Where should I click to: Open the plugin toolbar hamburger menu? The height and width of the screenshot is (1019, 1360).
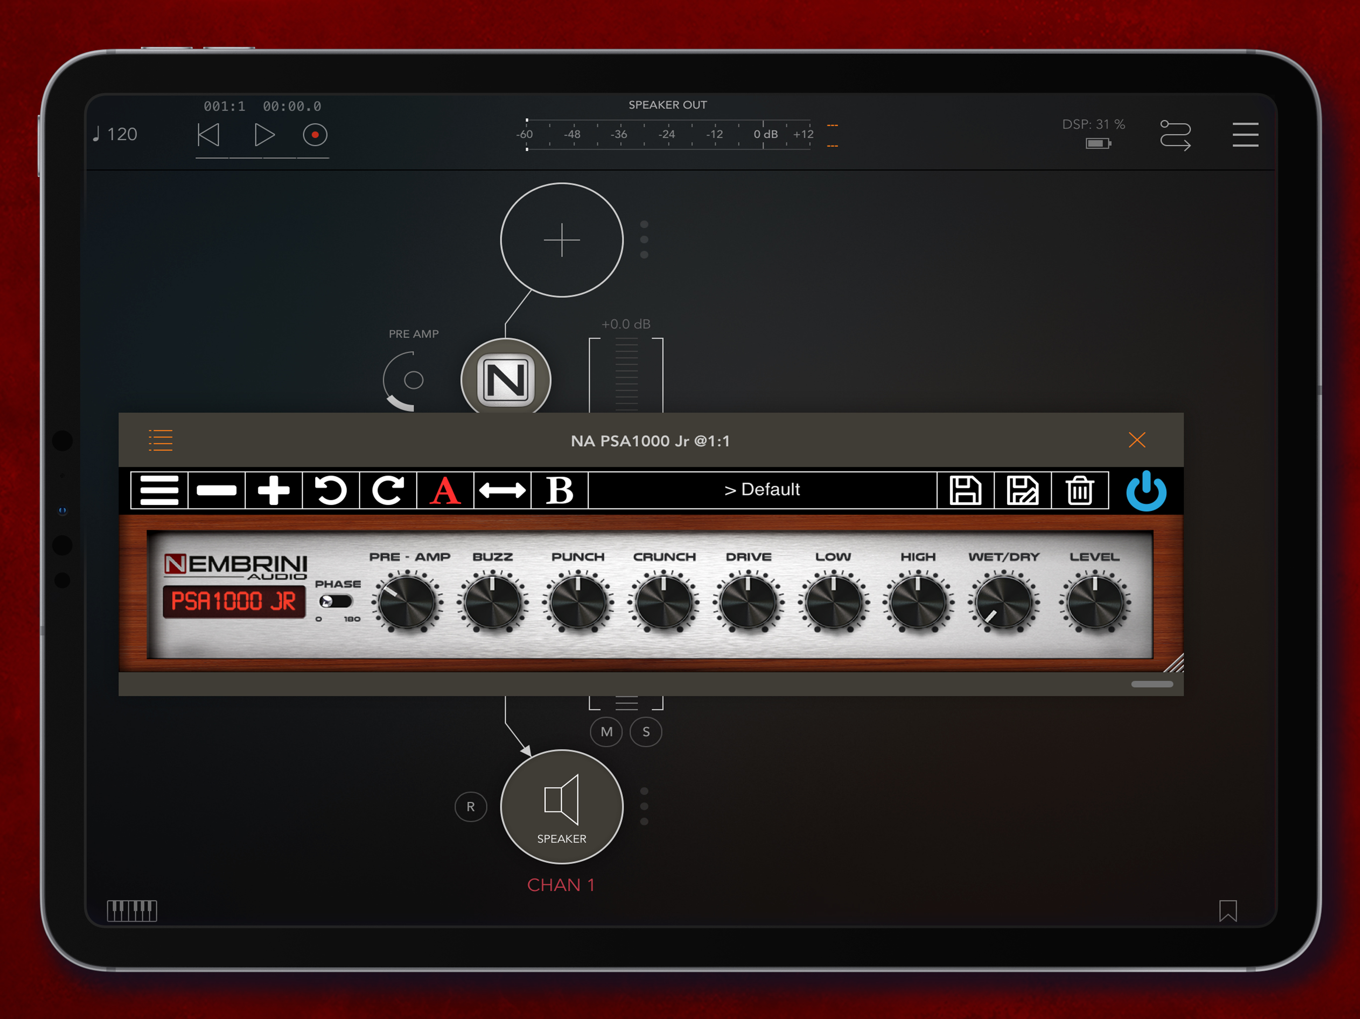[159, 491]
